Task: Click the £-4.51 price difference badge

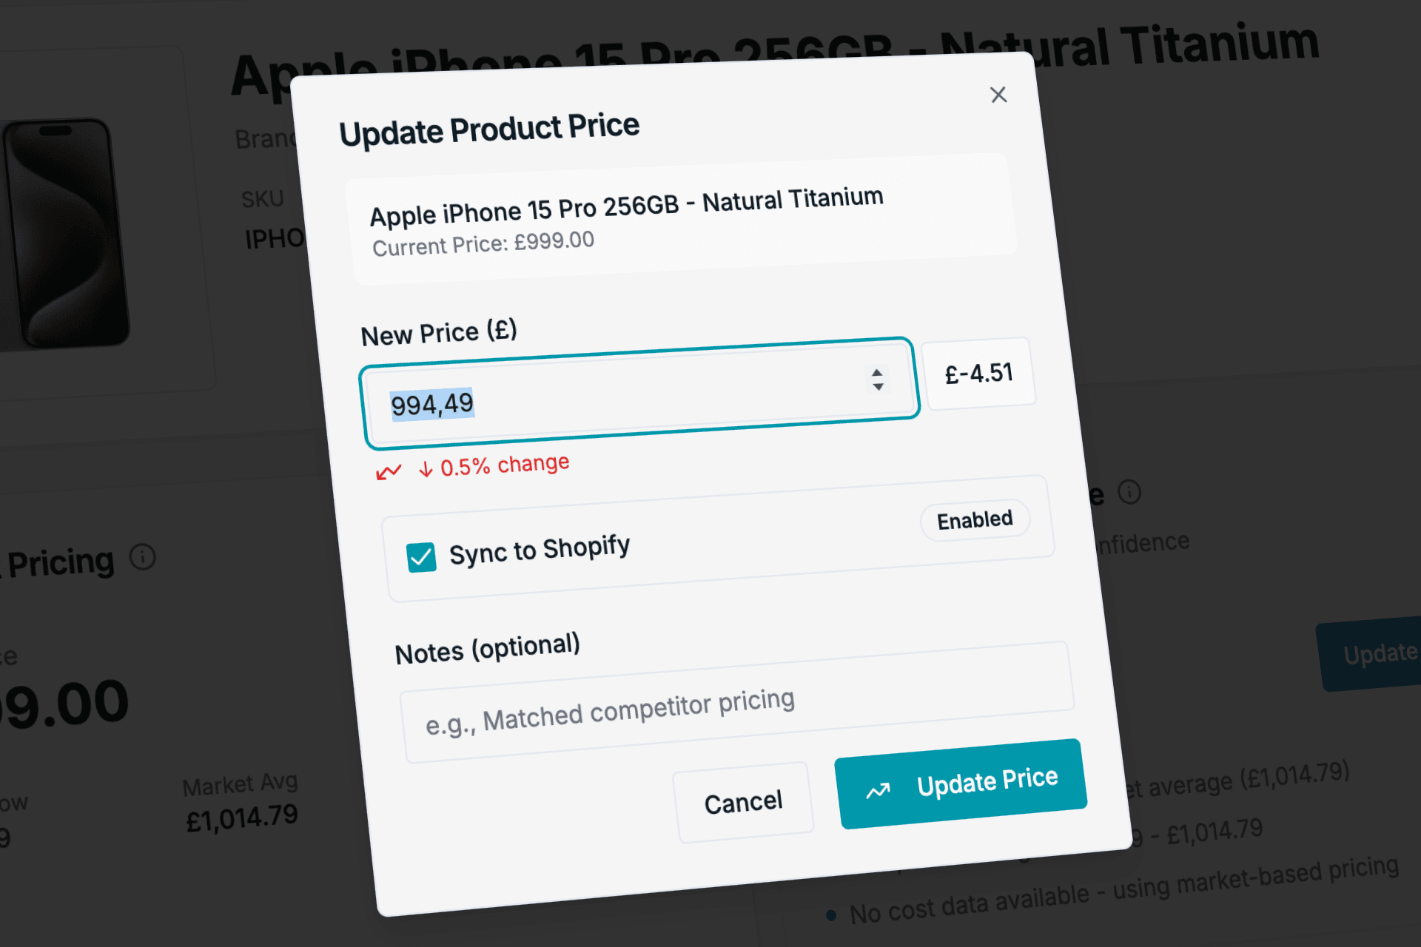Action: pos(979,373)
